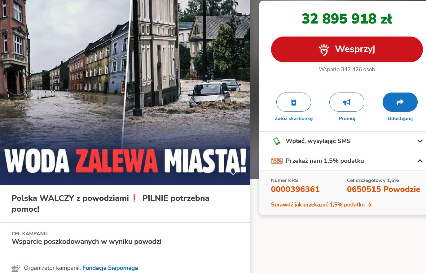426x273 pixels.
Task: Click the red Wesprzyj donate button
Action: tap(347, 49)
